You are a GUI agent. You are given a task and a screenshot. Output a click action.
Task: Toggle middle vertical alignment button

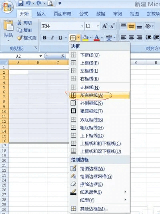(131, 26)
